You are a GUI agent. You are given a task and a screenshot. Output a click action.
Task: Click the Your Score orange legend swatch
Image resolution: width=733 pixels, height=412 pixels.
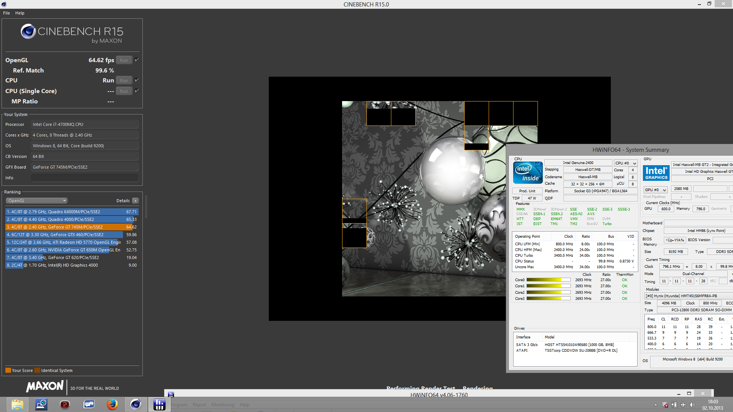(8, 370)
